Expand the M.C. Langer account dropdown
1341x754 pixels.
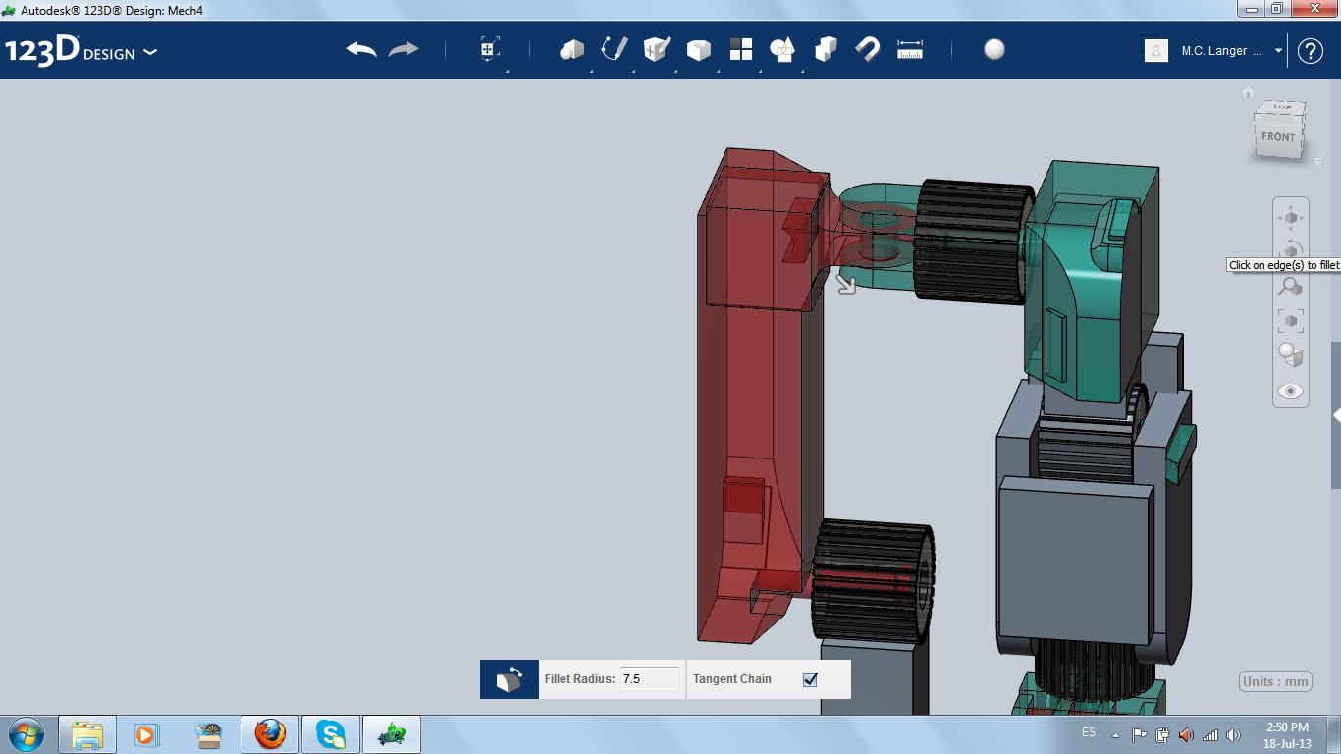[x=1278, y=51]
